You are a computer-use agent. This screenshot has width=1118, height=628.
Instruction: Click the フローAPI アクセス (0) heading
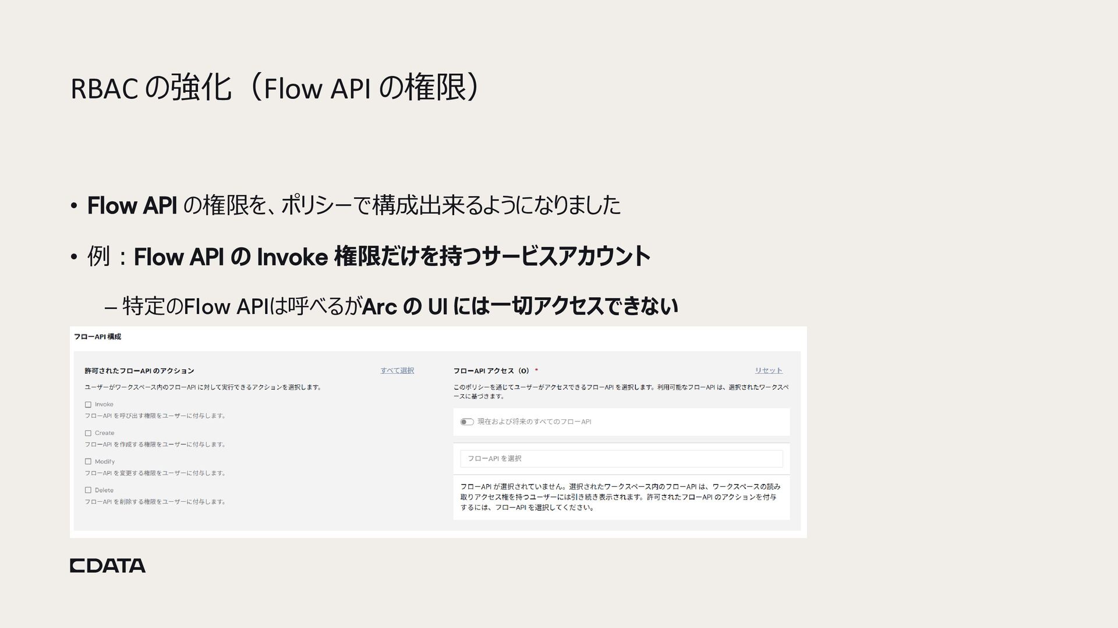tap(492, 370)
